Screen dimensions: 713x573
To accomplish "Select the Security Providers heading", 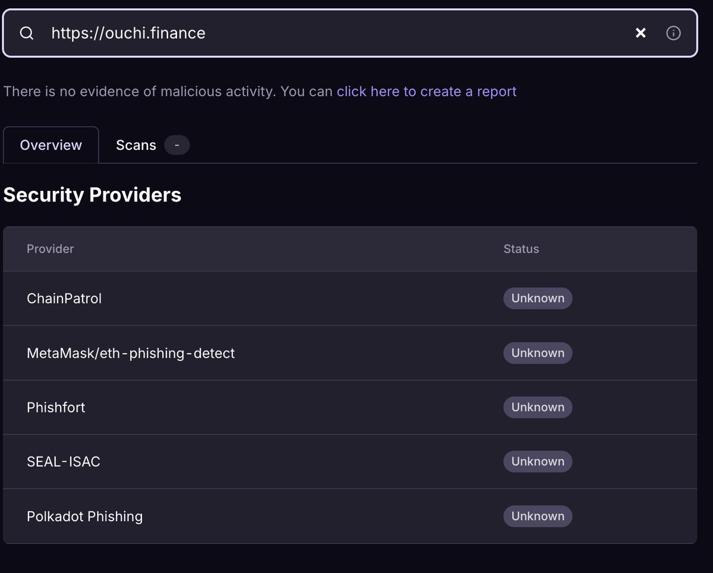I will click(92, 195).
